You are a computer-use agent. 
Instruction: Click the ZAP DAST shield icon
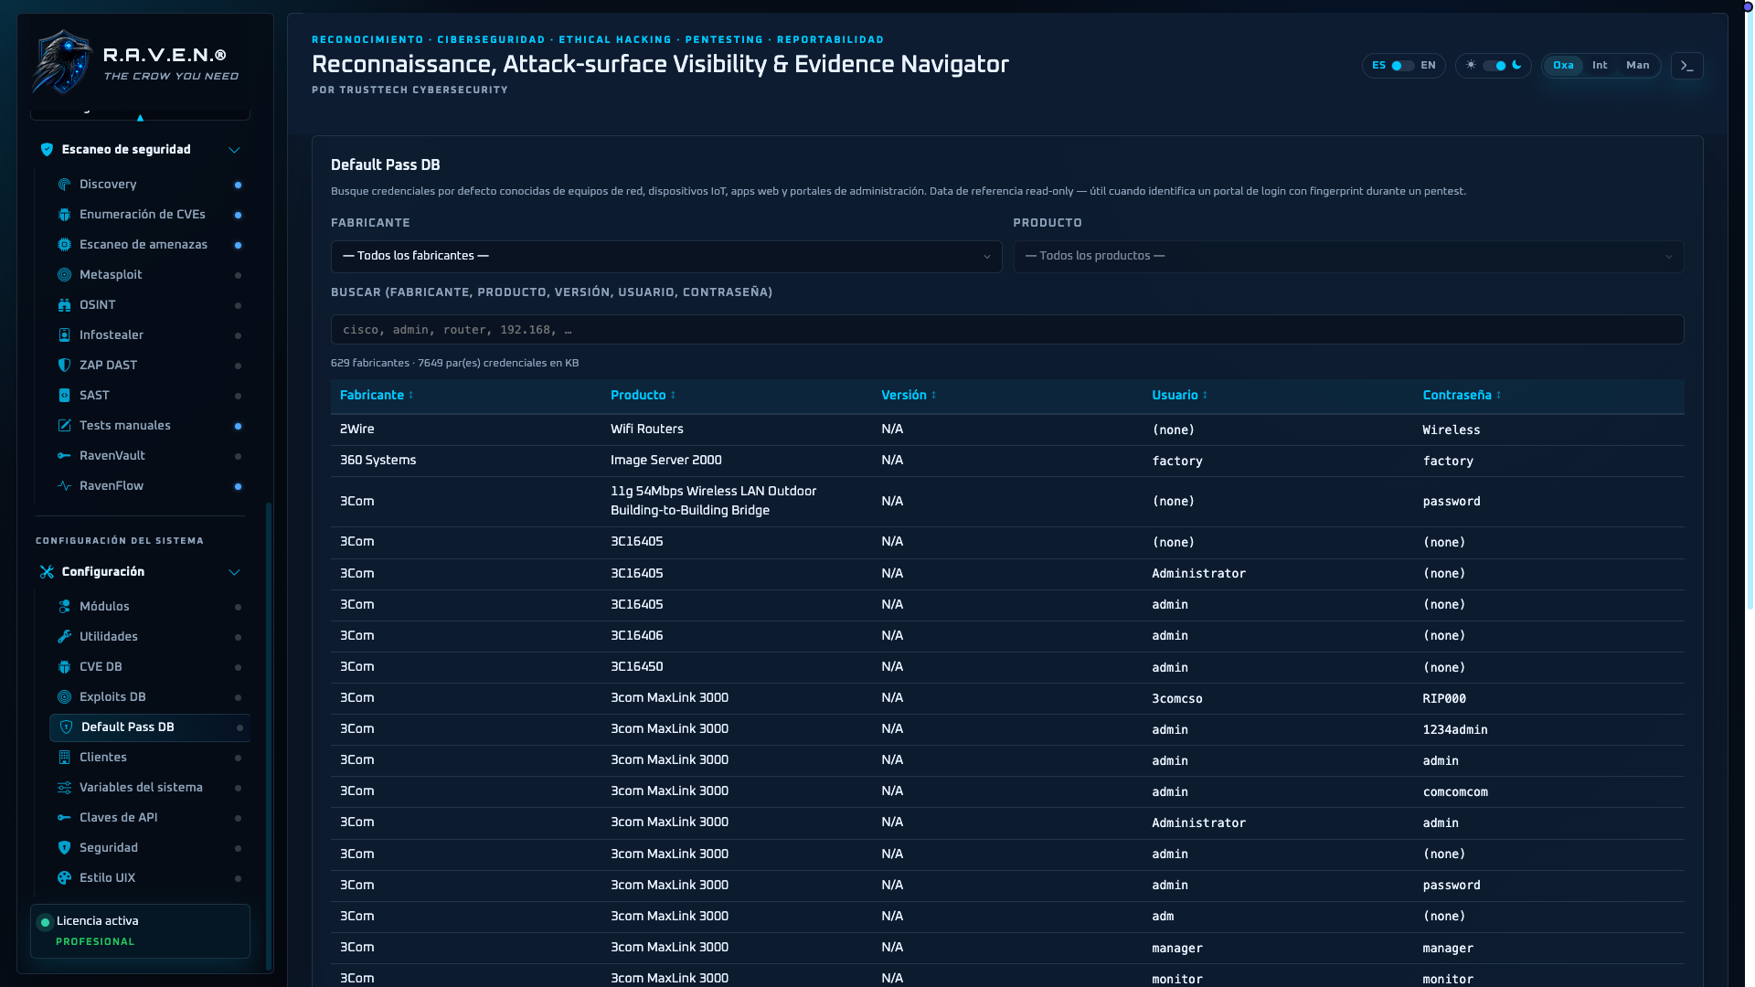64,366
